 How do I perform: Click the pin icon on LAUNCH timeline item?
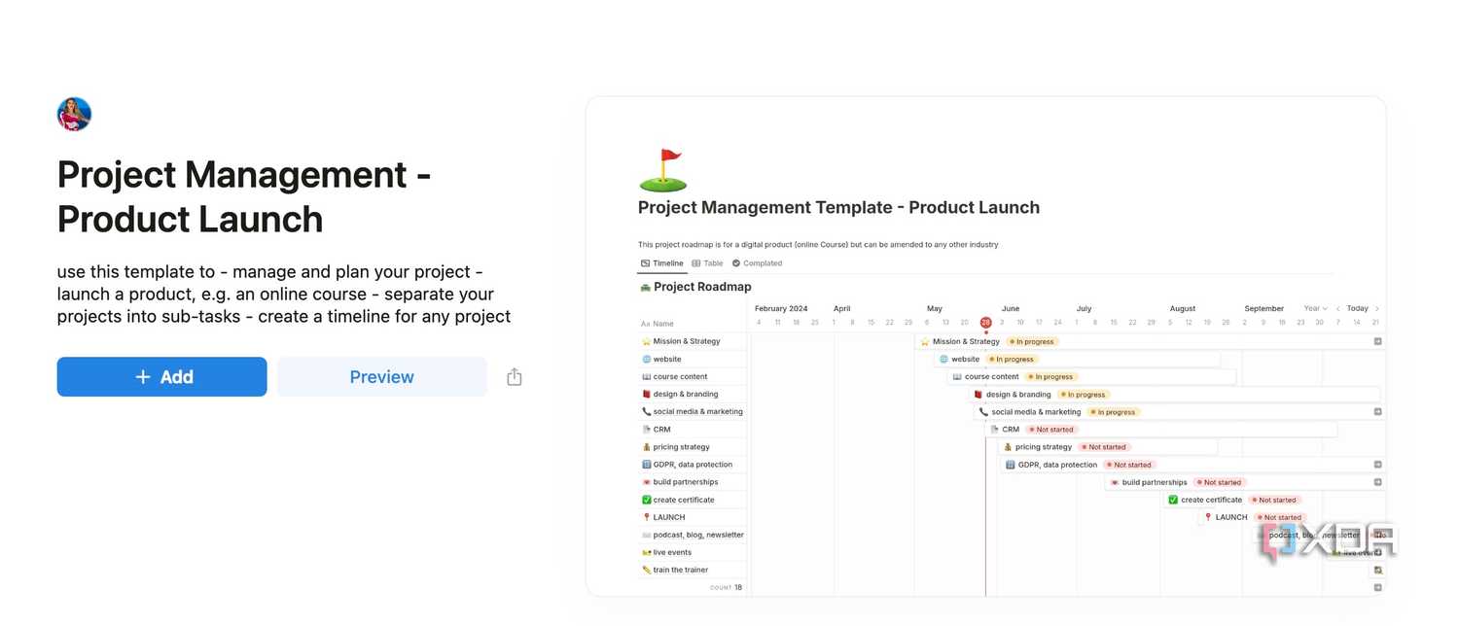[1208, 517]
